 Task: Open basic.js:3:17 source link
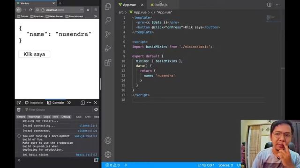pyautogui.click(x=86, y=154)
